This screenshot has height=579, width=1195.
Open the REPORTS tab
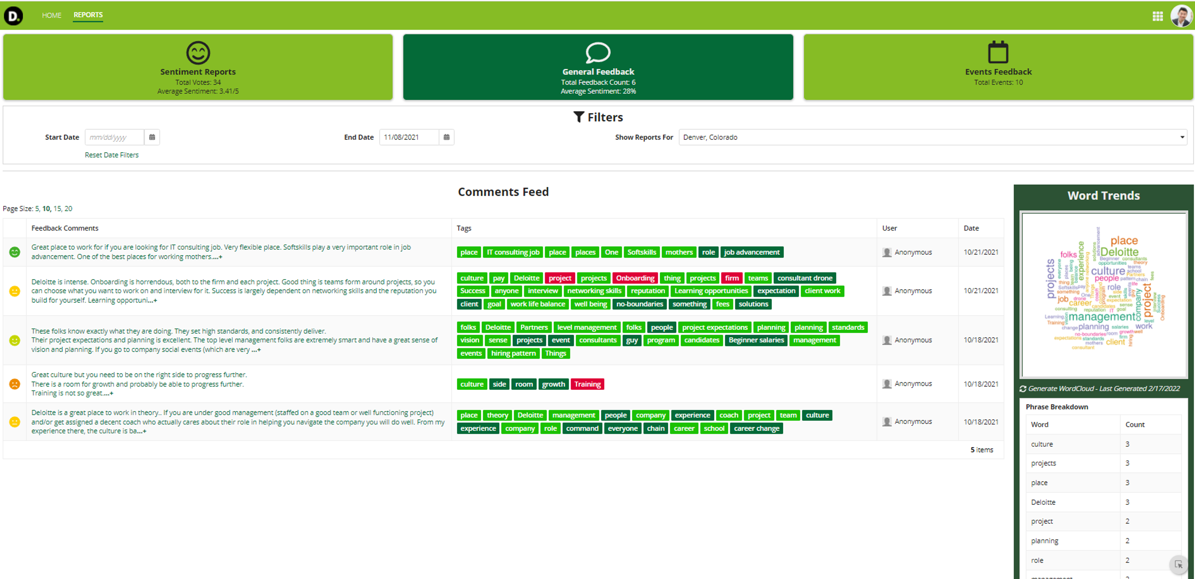coord(88,15)
